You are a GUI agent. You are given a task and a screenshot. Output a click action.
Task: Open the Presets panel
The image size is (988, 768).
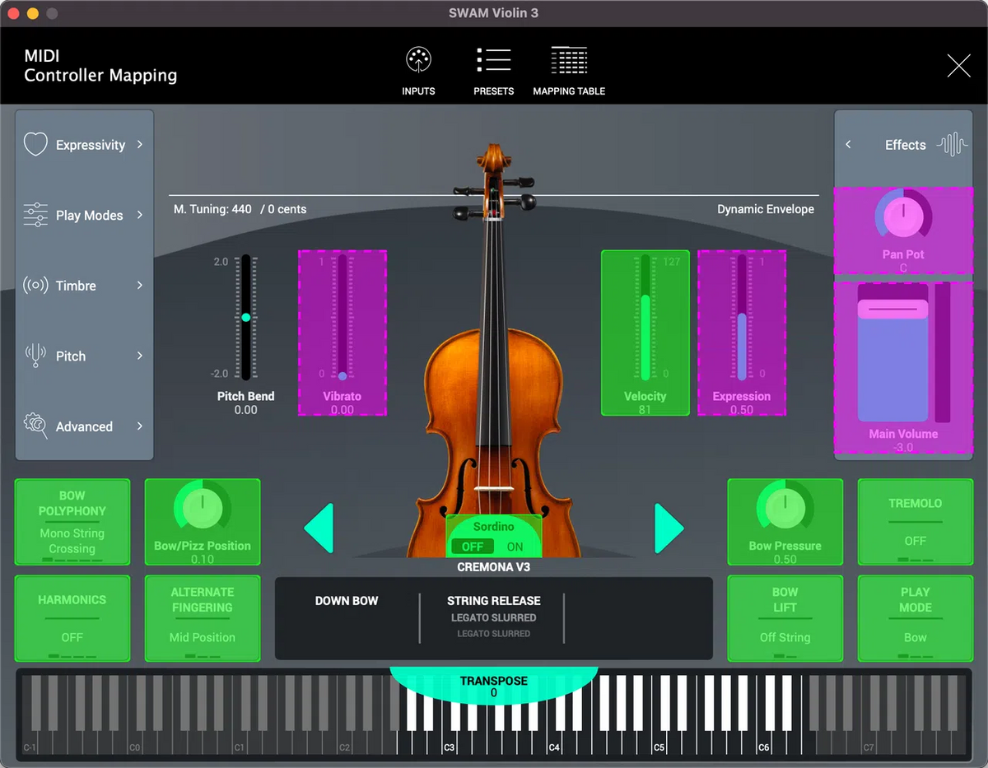coord(494,69)
